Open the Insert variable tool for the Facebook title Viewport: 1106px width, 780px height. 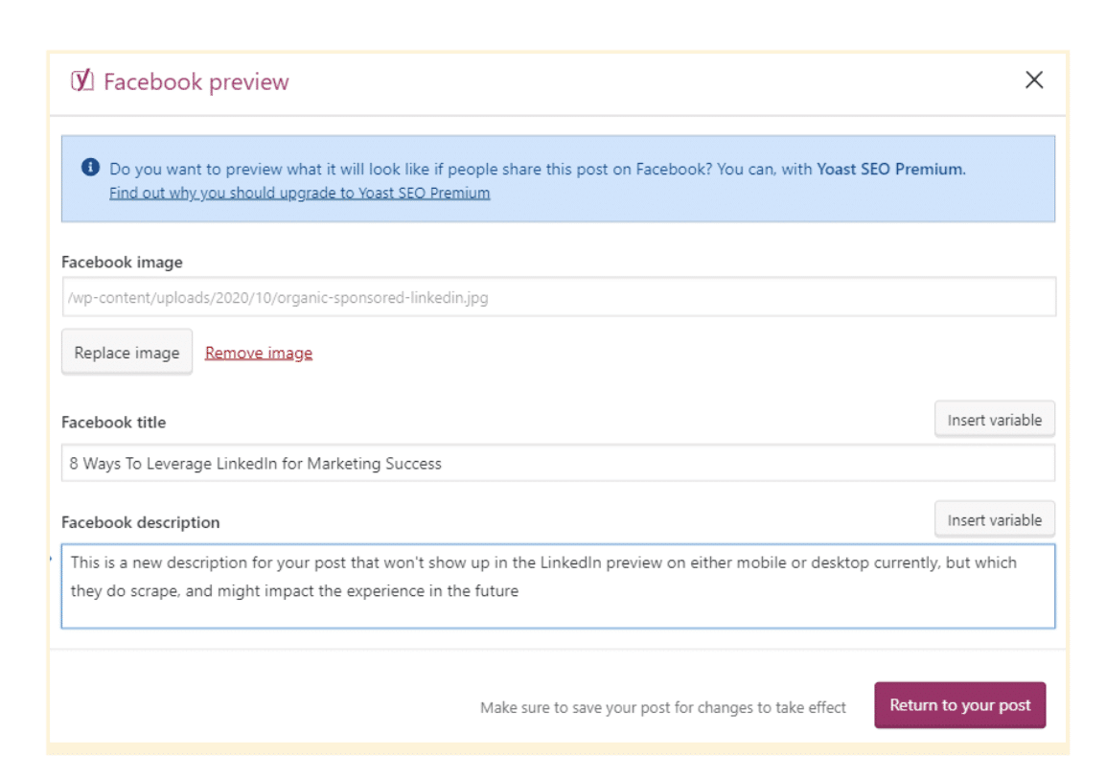click(x=994, y=419)
